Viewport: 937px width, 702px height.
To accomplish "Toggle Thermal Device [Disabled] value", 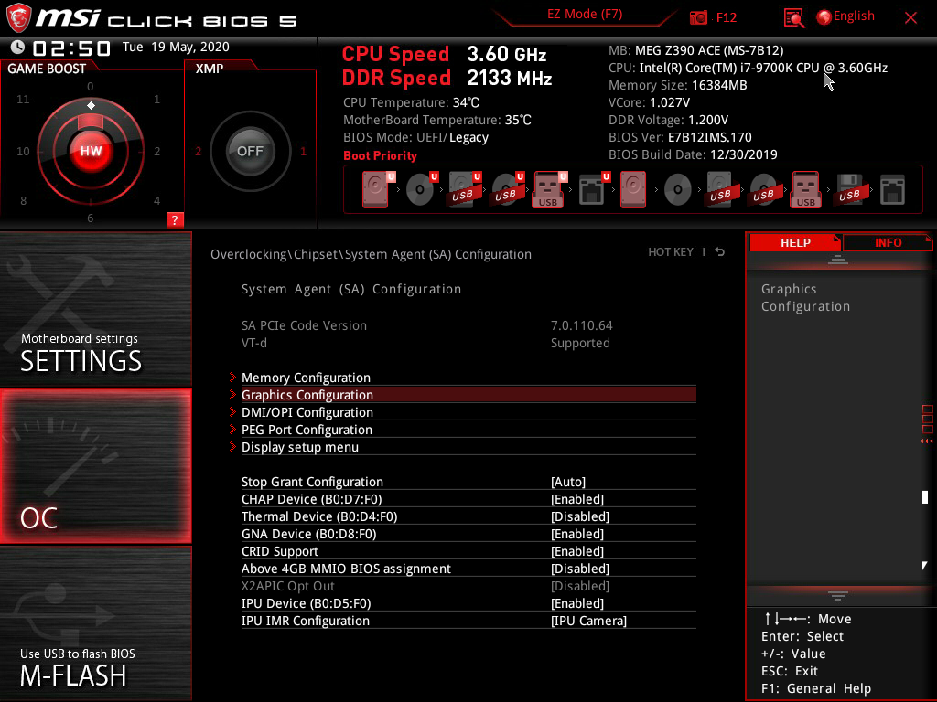I will click(x=579, y=516).
